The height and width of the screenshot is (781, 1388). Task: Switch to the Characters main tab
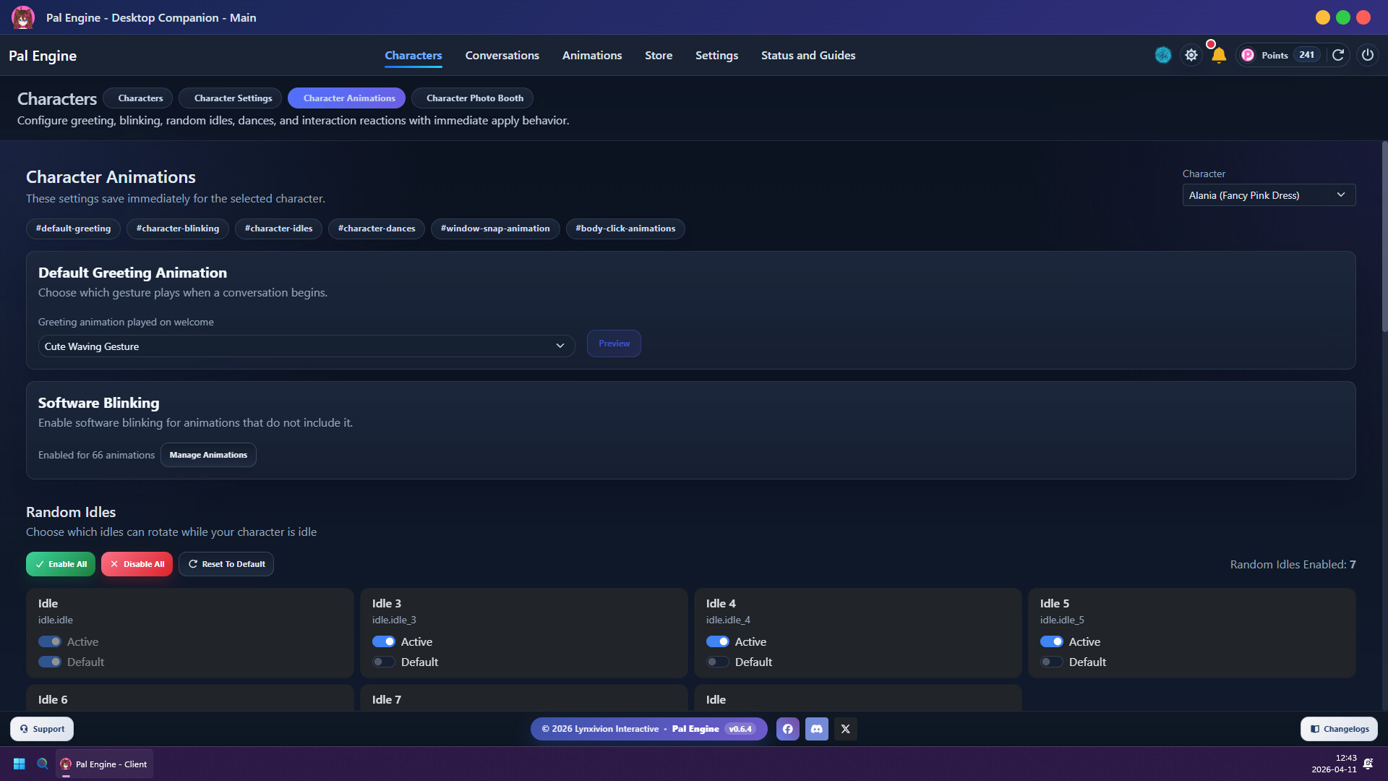(413, 55)
